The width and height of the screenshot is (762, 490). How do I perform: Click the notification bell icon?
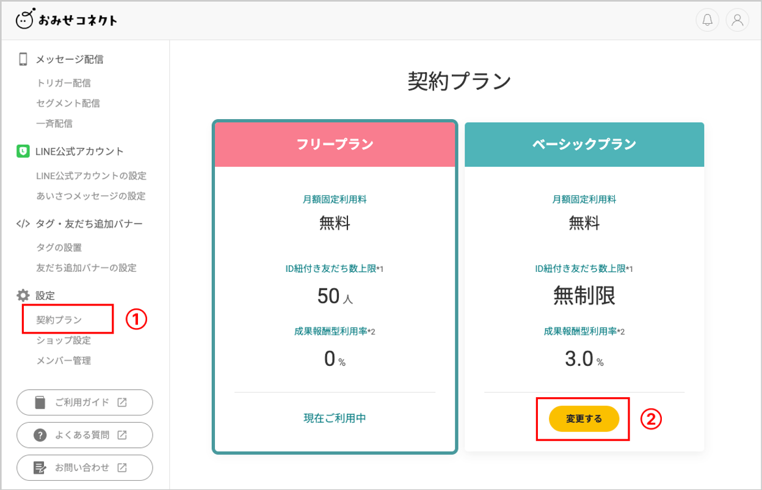tap(707, 20)
